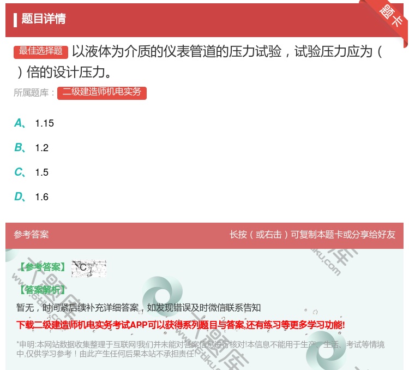
Task: Click the 所属题库： label
Action: (34, 93)
